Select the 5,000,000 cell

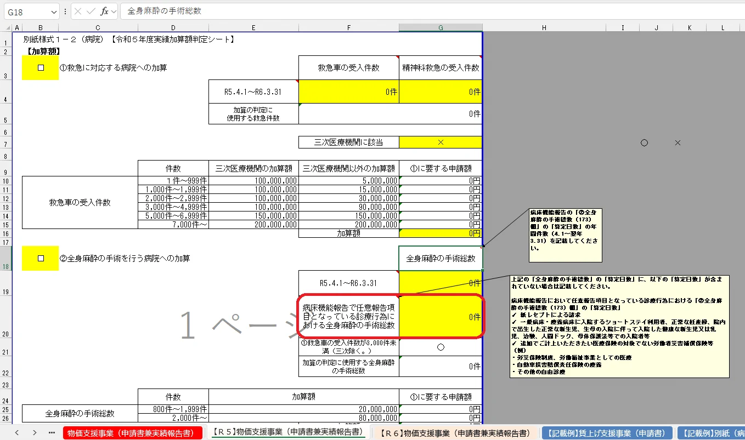tap(349, 180)
